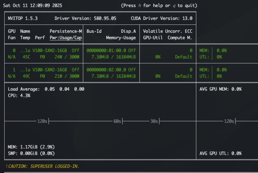Viewport: 258px width, 173px height.
Task: Click the Bus-Id column header
Action: pyautogui.click(x=94, y=31)
